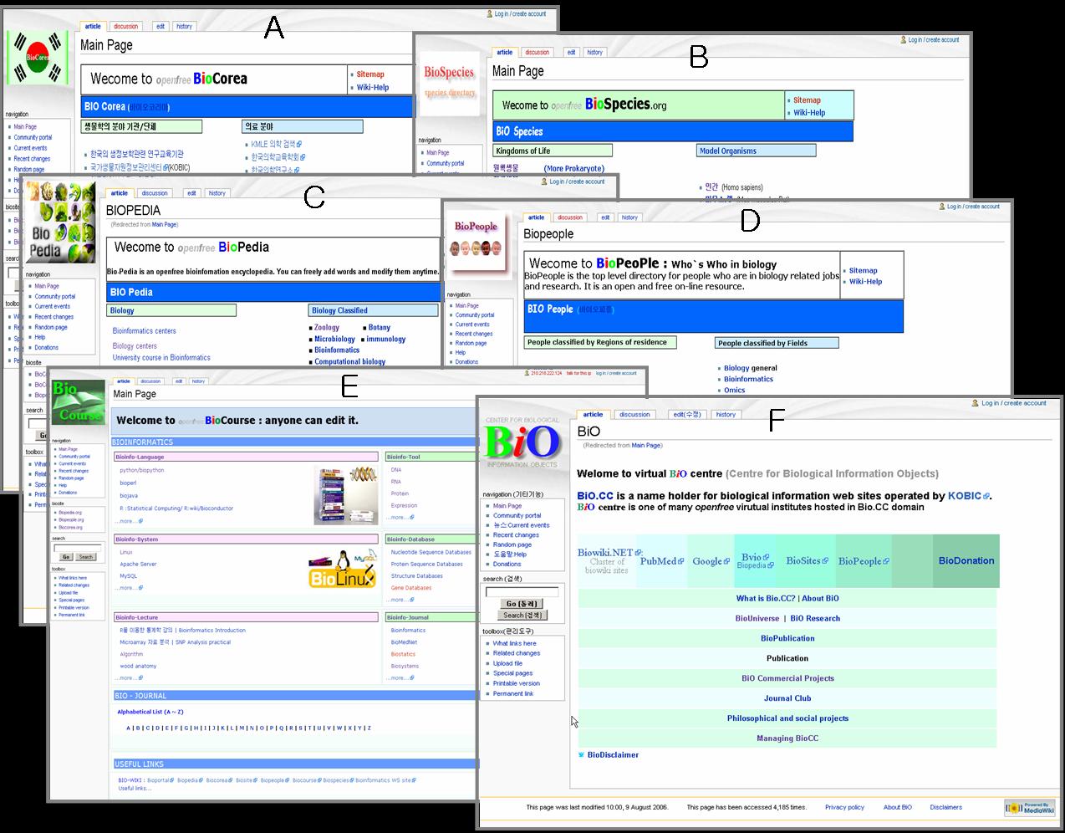The width and height of the screenshot is (1065, 833).
Task: Open the Zoology link in BioPedia
Action: click(327, 328)
